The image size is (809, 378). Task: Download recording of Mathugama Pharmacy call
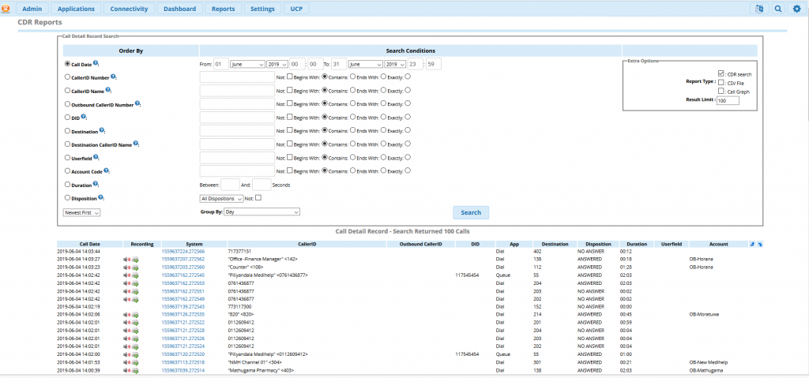tap(135, 370)
